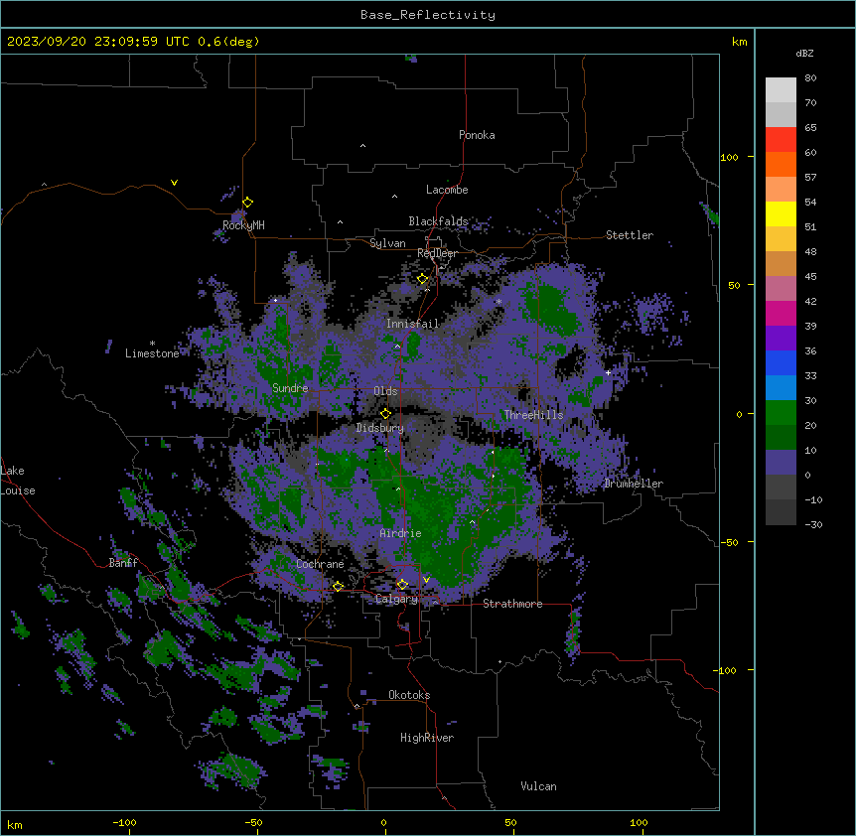
Task: Click the Airdrie city label
Action: coord(401,533)
